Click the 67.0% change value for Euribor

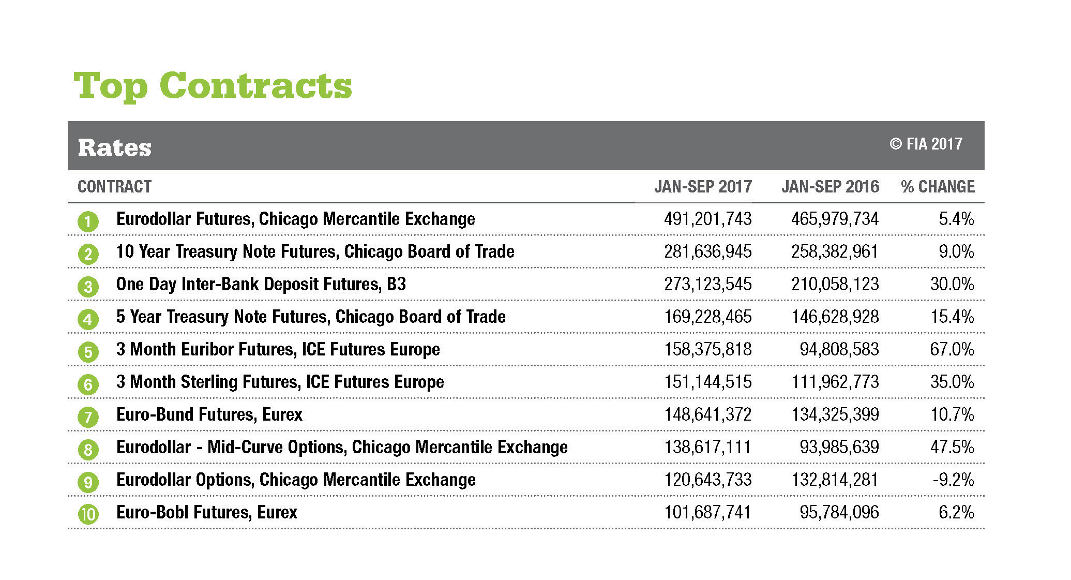click(x=952, y=350)
